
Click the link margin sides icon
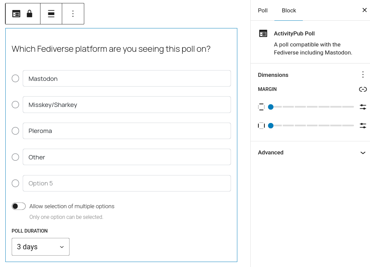[363, 89]
